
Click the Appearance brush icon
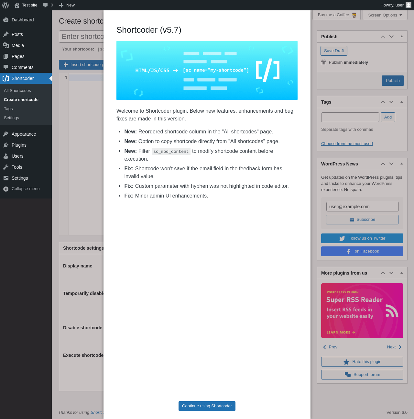pos(6,134)
